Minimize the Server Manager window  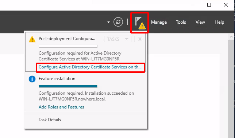193,5
